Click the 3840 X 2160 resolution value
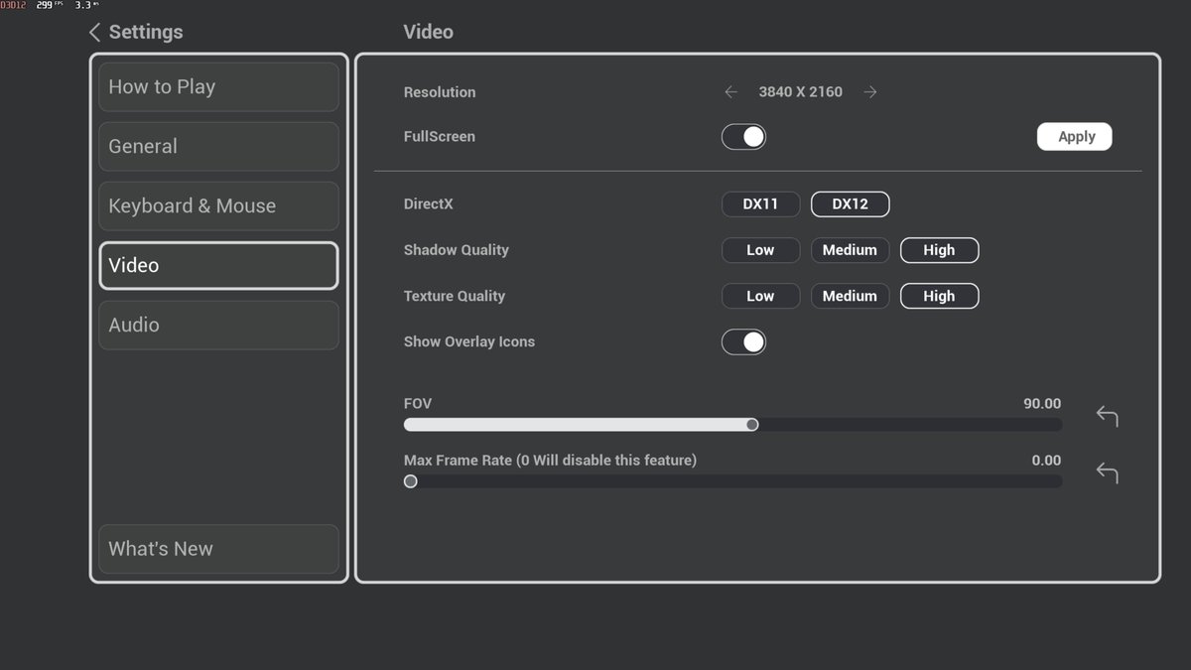 click(801, 92)
